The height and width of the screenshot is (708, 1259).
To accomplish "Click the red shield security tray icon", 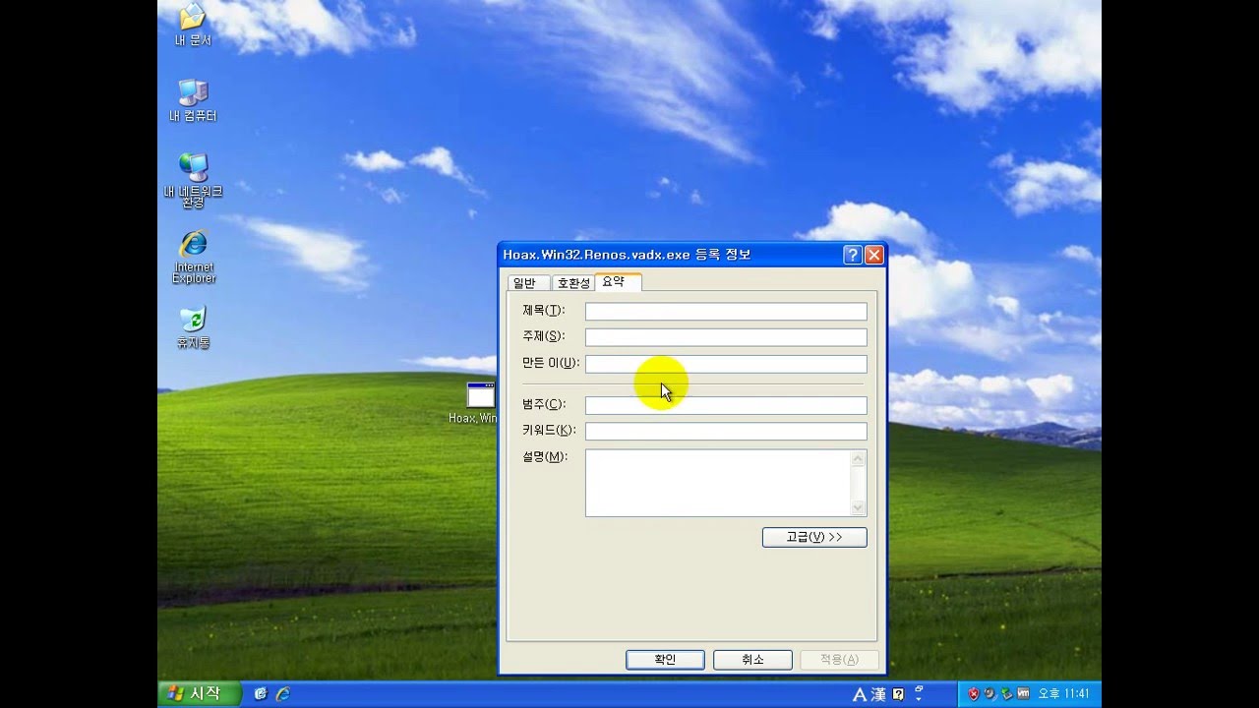I will [x=974, y=693].
